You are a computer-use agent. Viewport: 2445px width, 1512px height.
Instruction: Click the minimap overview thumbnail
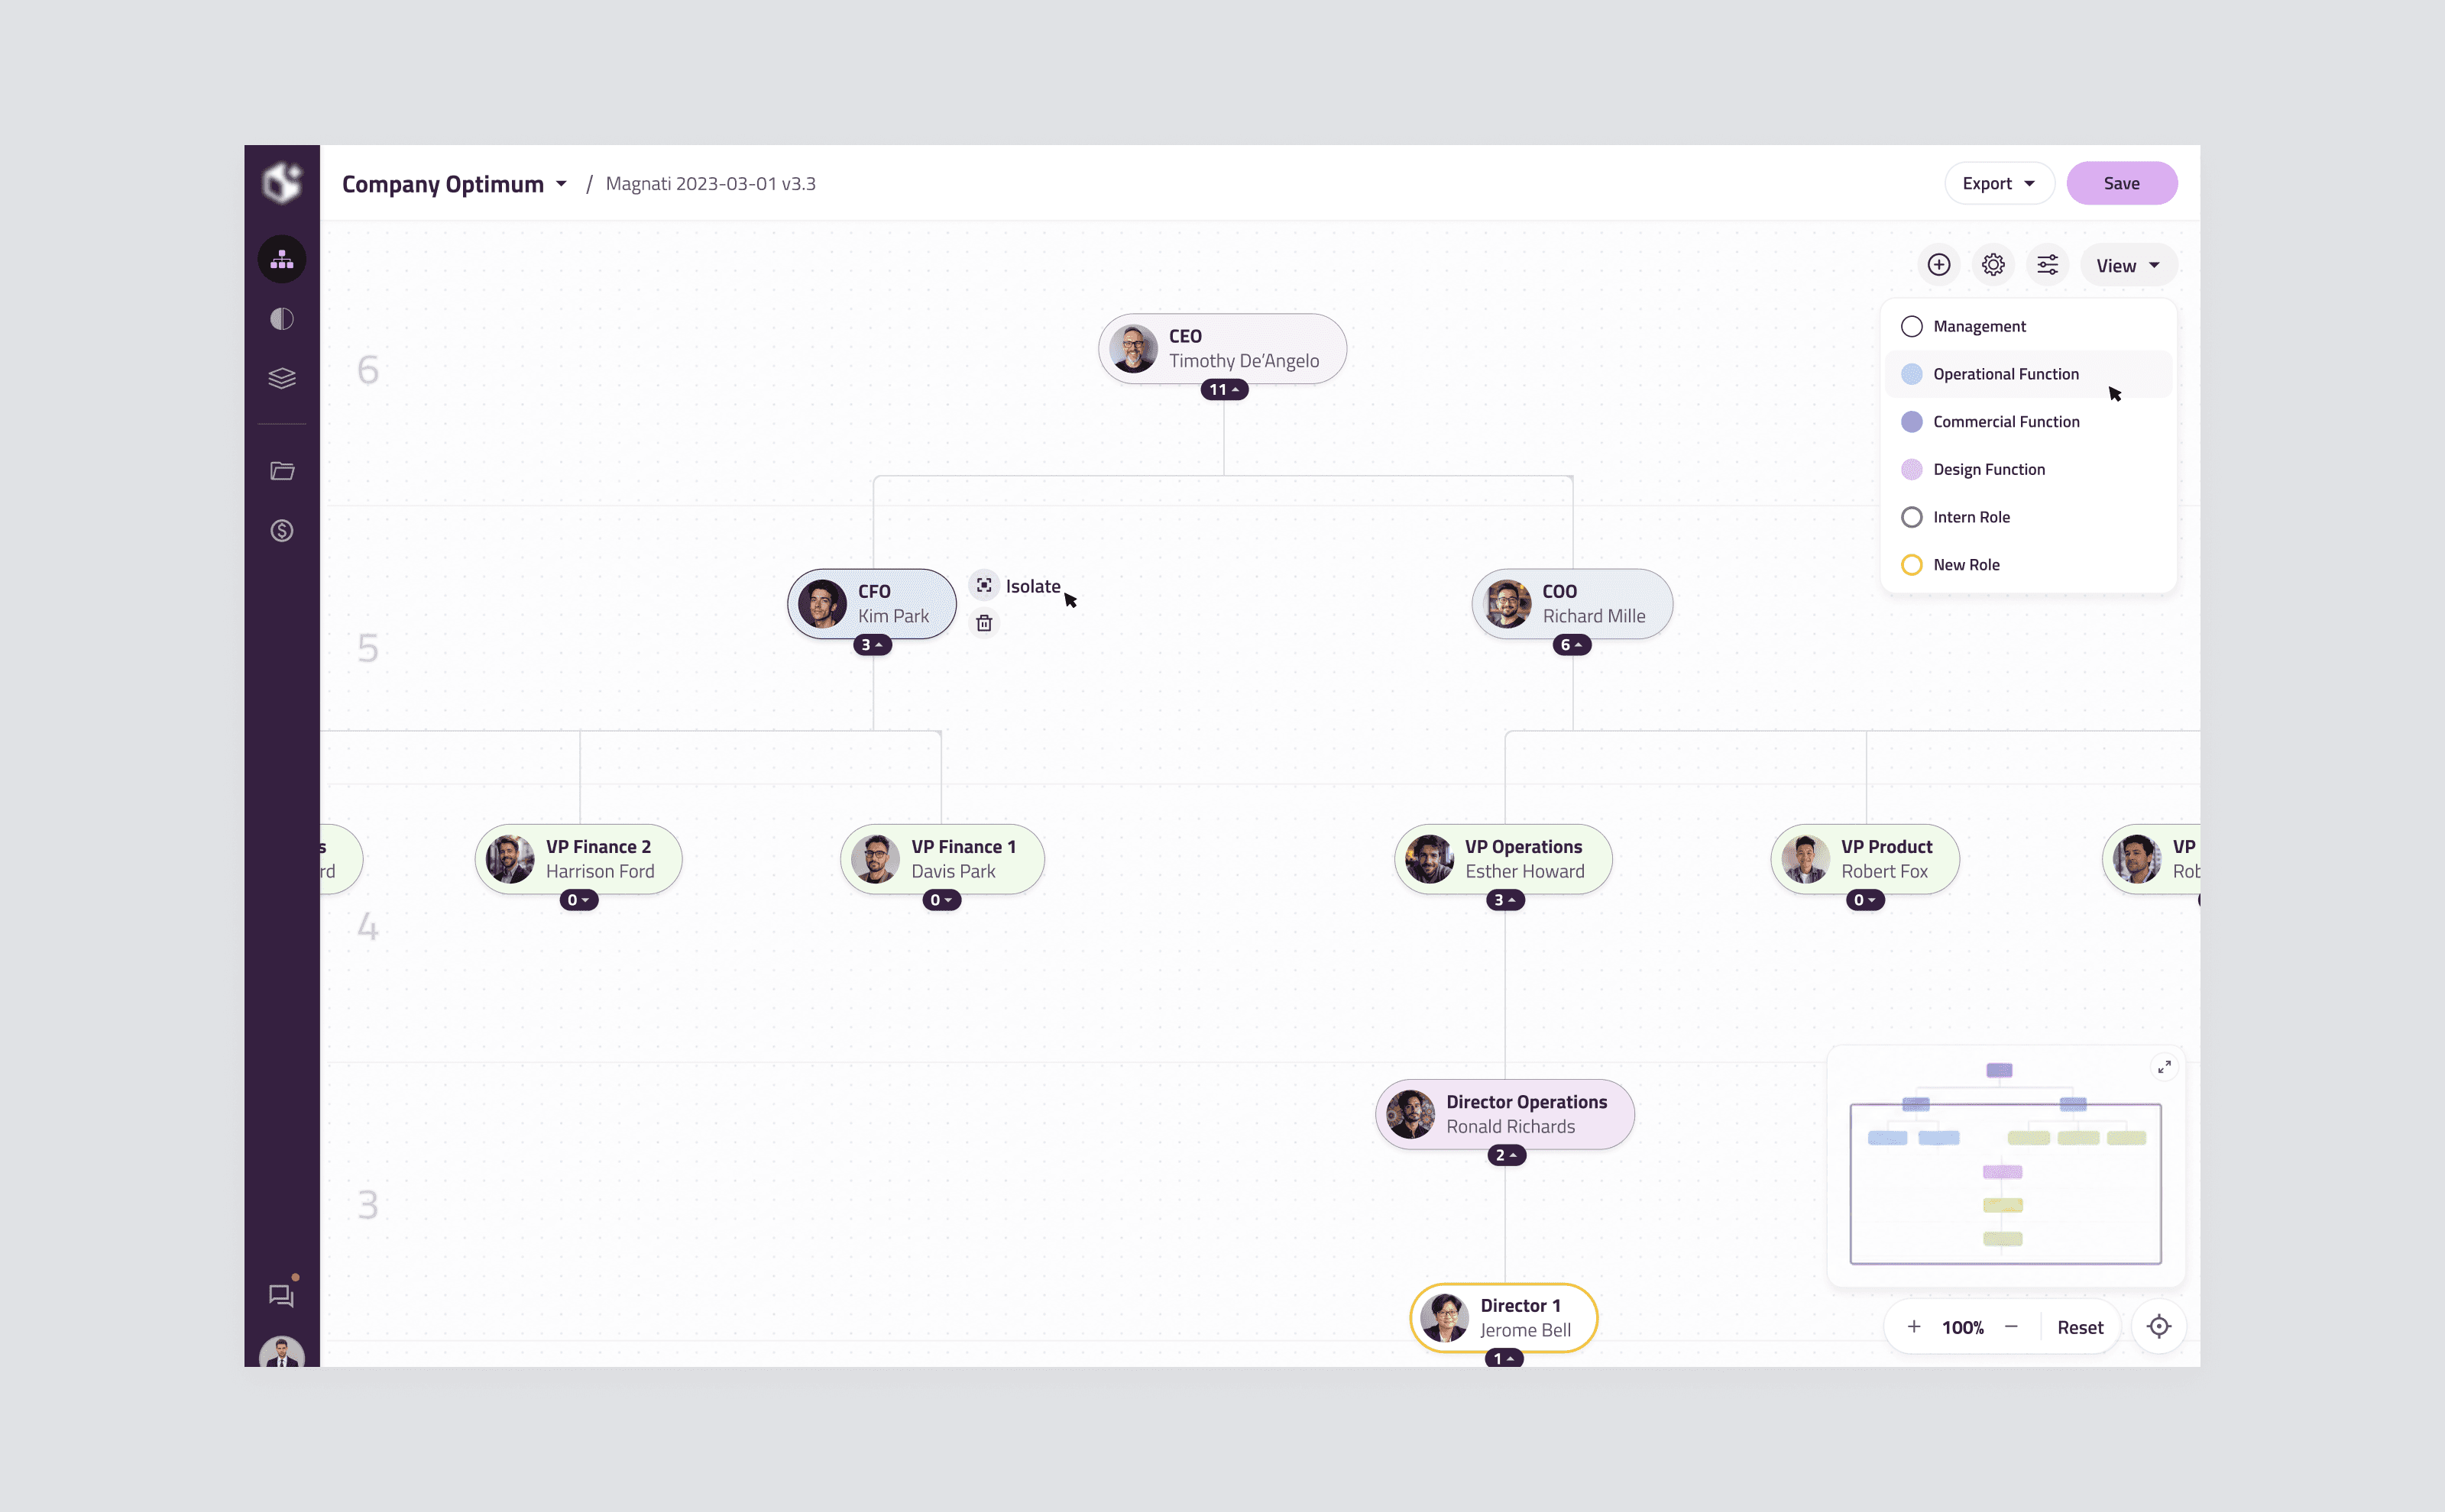point(2005,1166)
